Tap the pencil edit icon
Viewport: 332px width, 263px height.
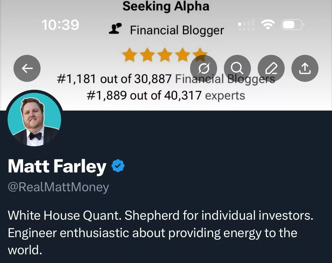click(x=271, y=68)
